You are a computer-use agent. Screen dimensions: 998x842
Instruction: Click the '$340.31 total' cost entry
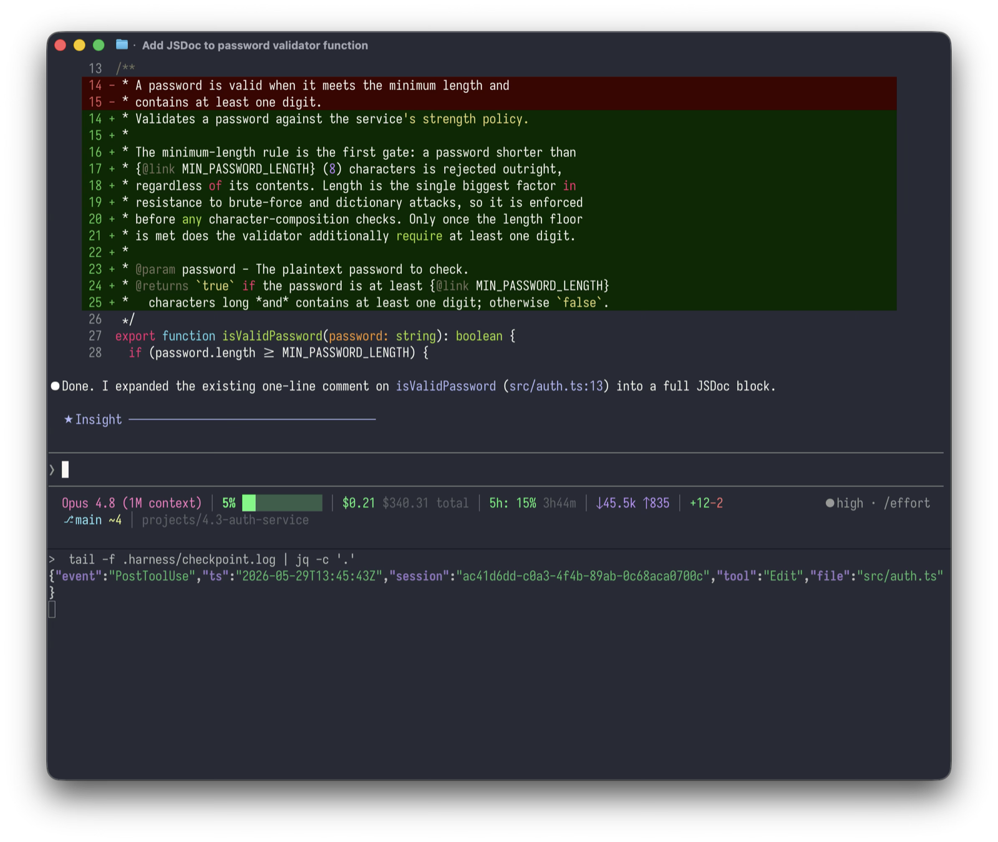(425, 503)
